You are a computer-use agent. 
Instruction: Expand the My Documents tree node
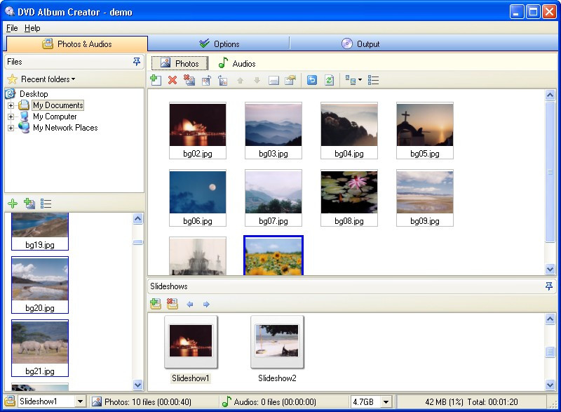pyautogui.click(x=11, y=105)
